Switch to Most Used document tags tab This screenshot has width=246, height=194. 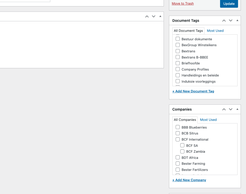[x=215, y=31]
